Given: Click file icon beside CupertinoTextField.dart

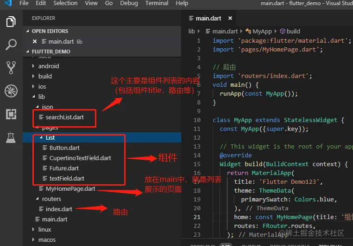Looking at the screenshot, I should (45, 158).
